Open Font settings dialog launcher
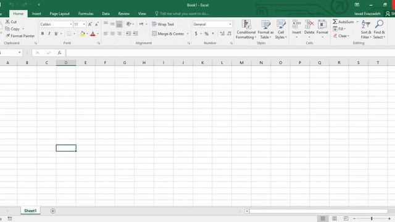Screen dimensions: 395x222 [x=99, y=43]
